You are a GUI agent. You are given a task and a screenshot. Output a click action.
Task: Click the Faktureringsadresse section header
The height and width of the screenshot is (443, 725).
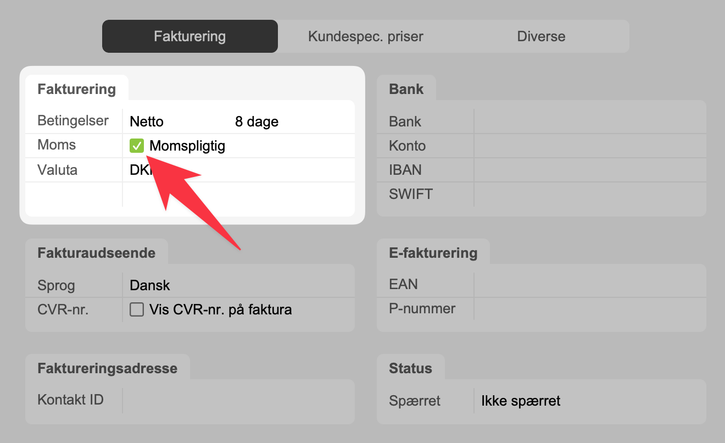[107, 368]
